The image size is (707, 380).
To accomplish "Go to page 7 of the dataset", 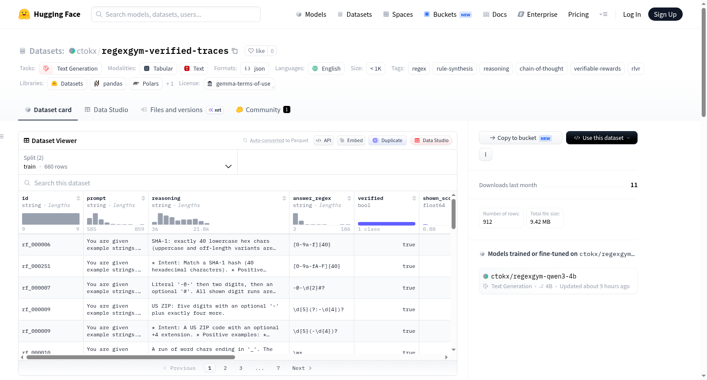I will pyautogui.click(x=278, y=368).
